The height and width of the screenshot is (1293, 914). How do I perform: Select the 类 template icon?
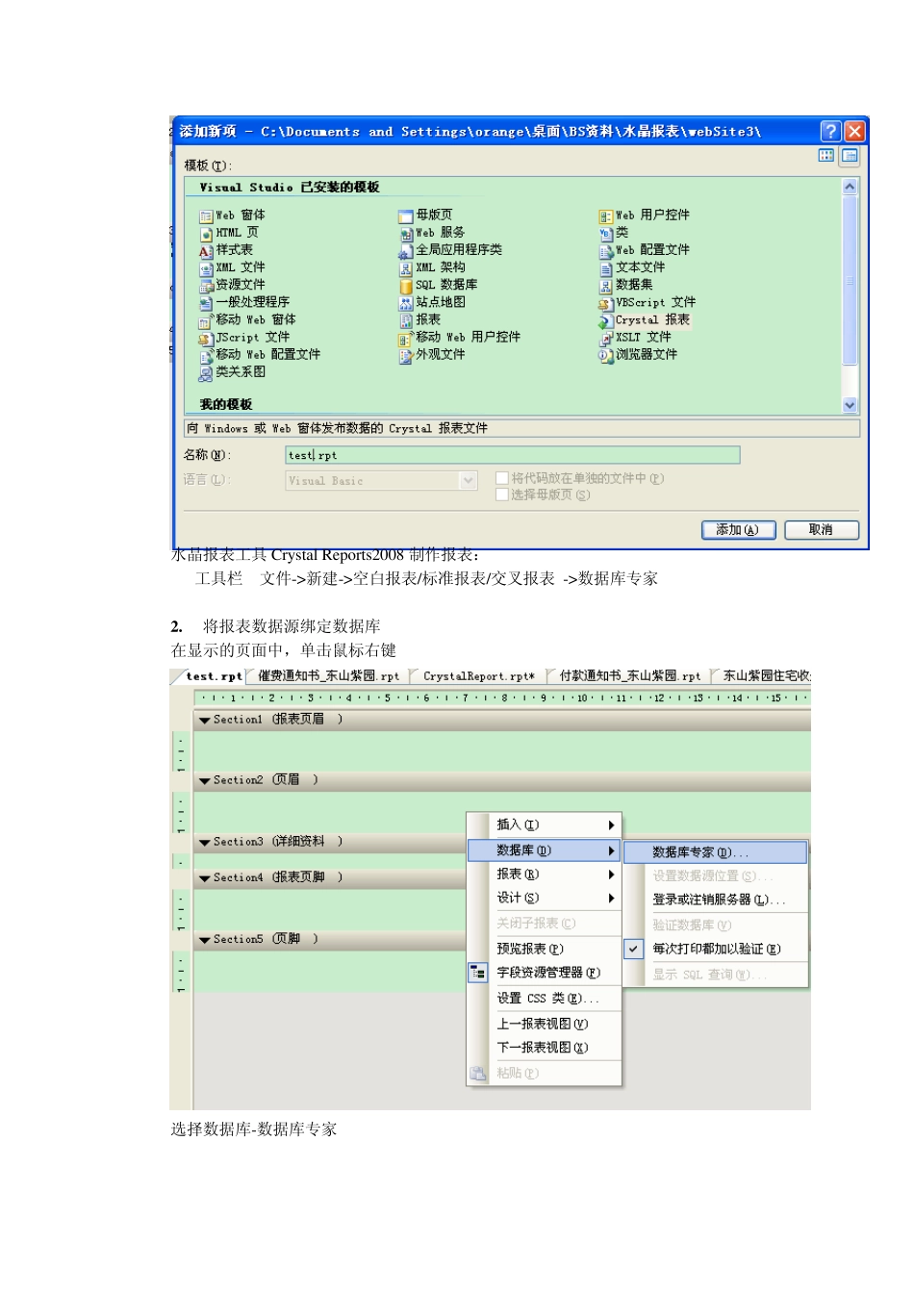pyautogui.click(x=606, y=234)
